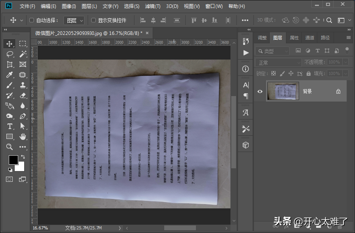
Task: Switch to the 通道 panel tab
Action: (310, 38)
